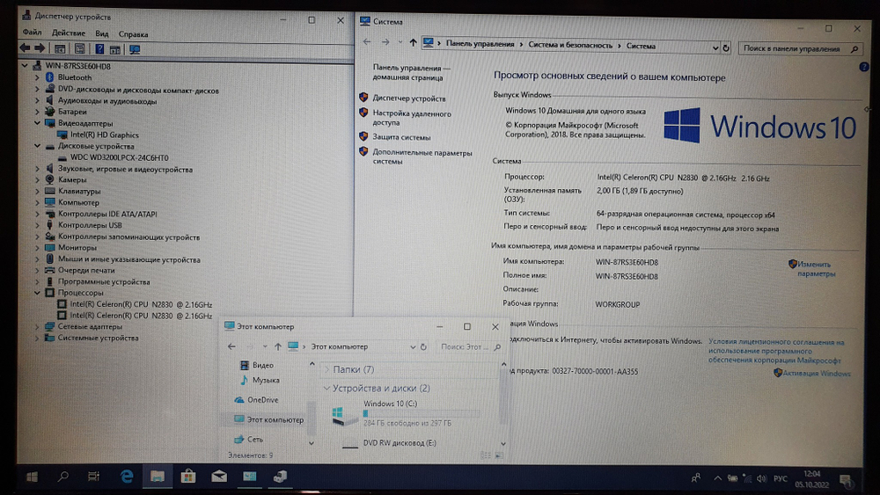Expand the Клавиатуры node

point(37,191)
